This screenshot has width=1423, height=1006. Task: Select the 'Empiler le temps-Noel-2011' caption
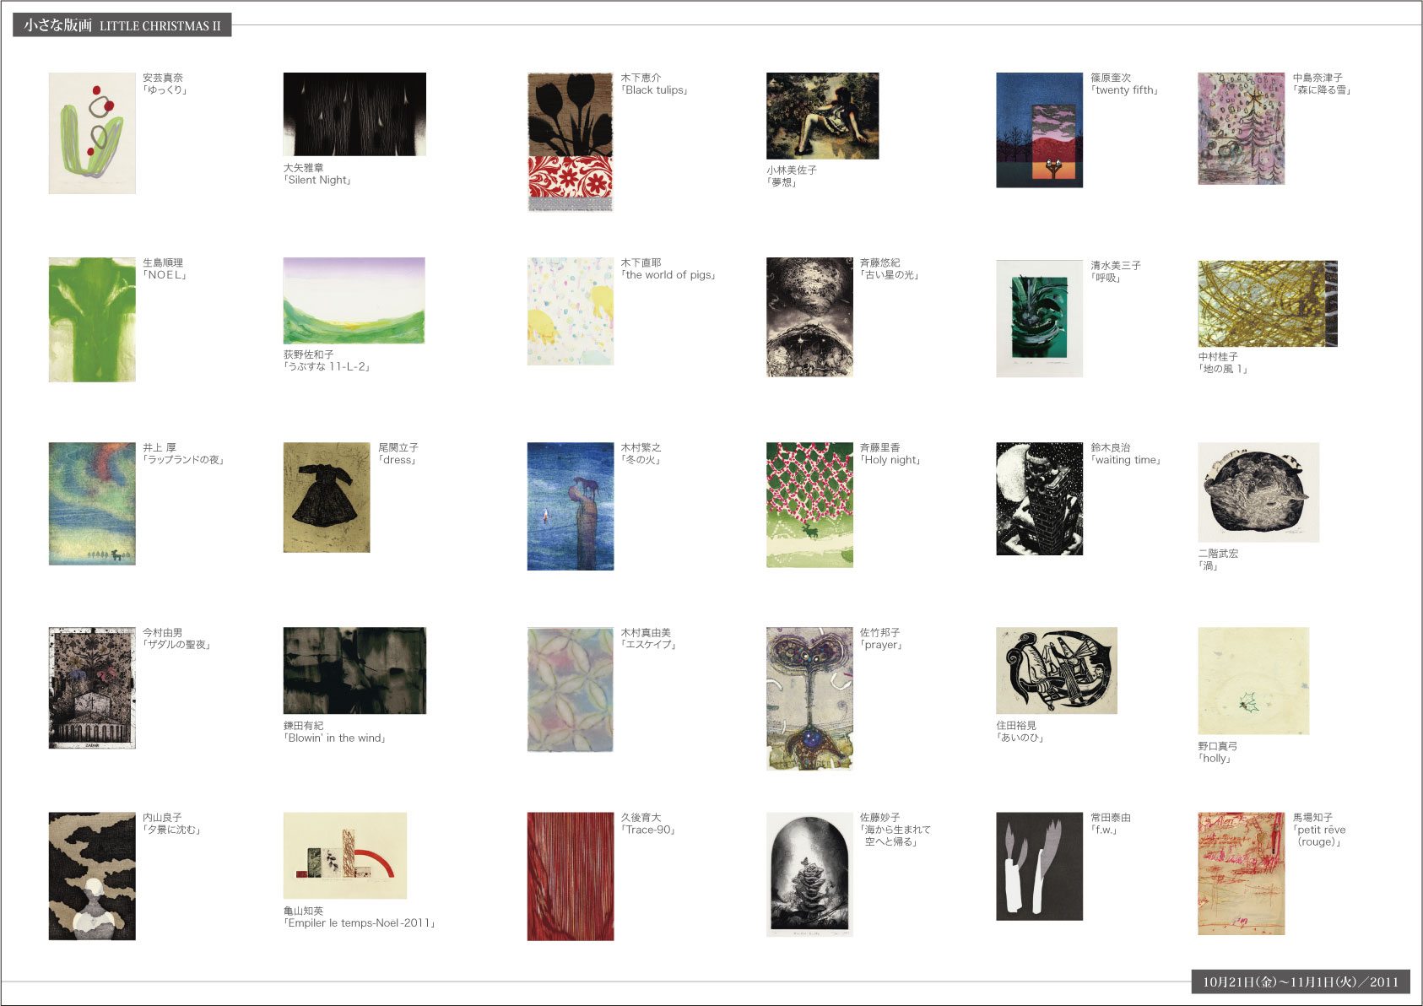point(360,923)
